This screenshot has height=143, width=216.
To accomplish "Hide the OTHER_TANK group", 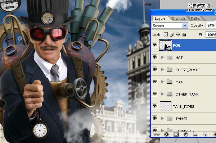I will 155,94.
